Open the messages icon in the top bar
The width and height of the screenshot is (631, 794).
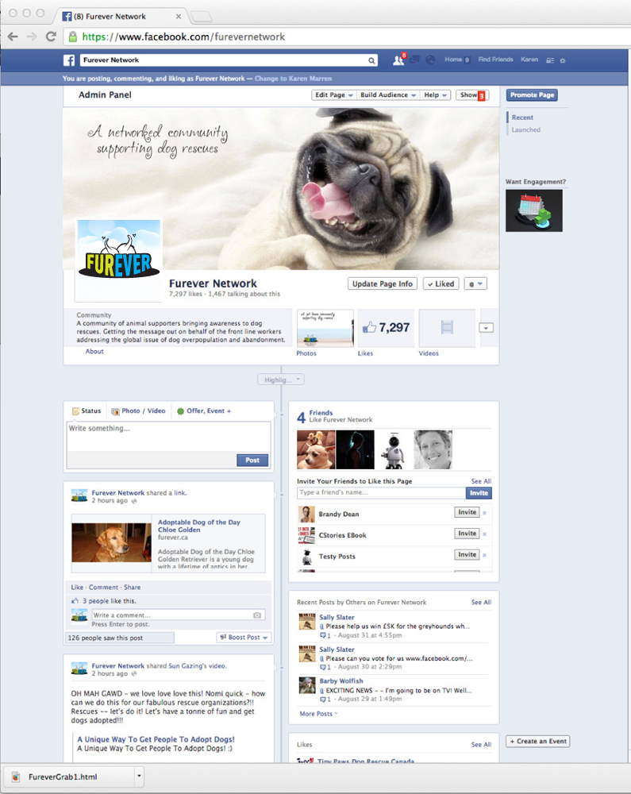(414, 60)
